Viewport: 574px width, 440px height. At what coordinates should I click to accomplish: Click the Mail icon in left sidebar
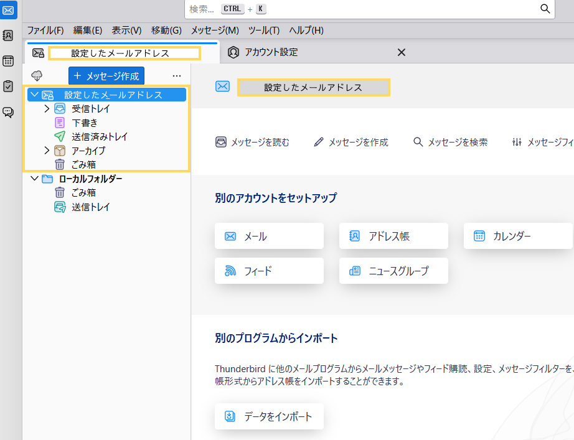click(9, 10)
